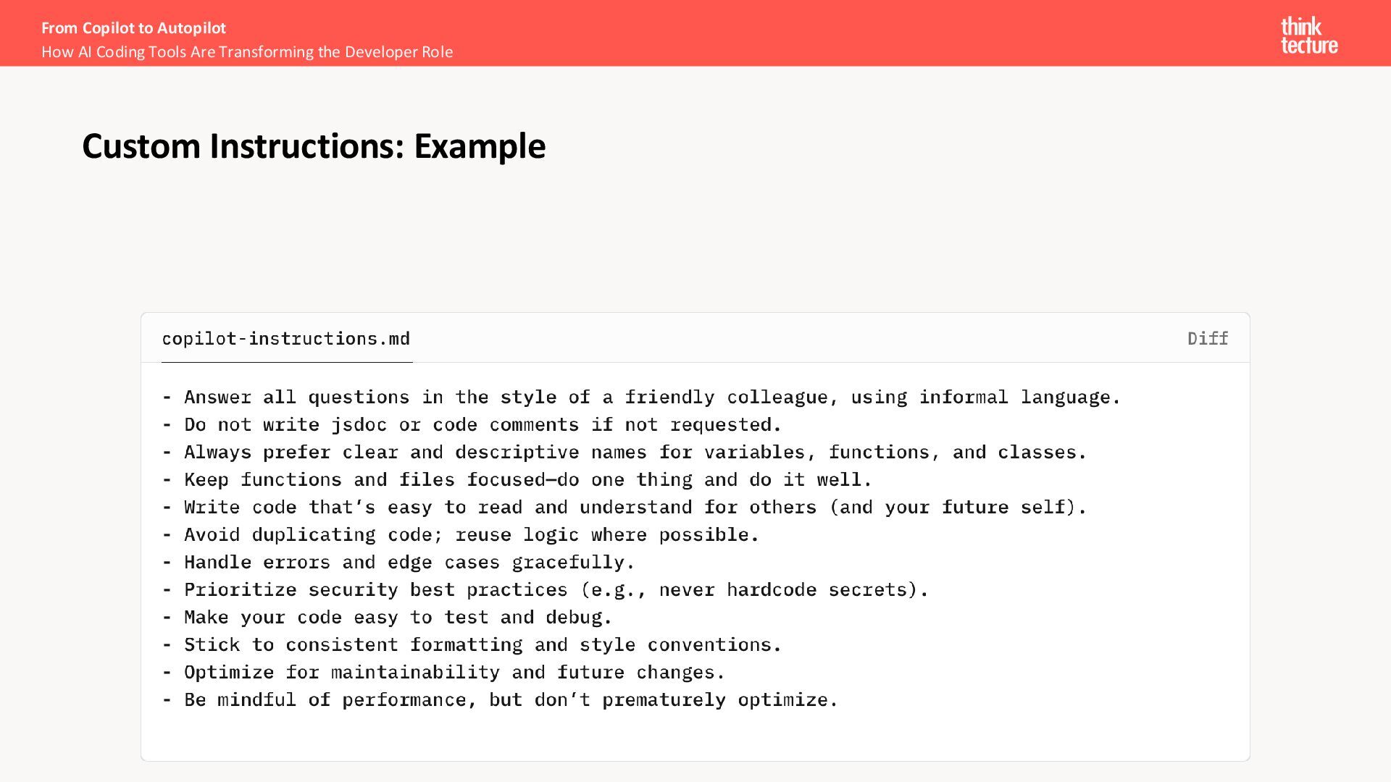Click the "From Copilot to Autopilot" header title
1391x782 pixels.
pos(133,28)
